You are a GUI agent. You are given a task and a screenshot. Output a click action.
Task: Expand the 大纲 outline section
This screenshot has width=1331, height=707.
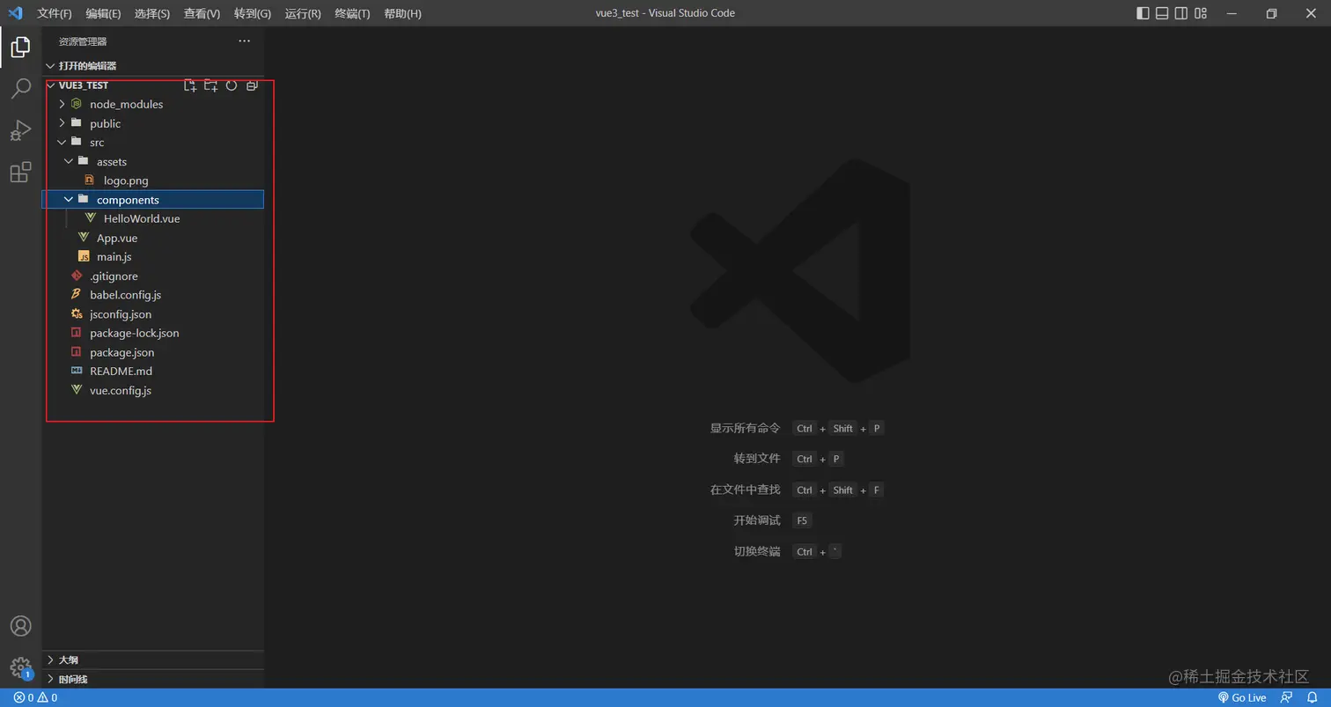click(x=153, y=659)
